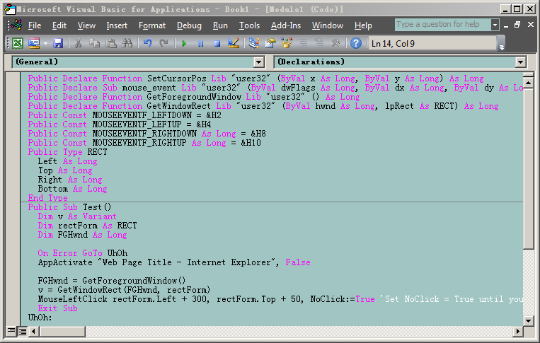This screenshot has width=540, height=343.
Task: Click the blue Help question mark icon
Action: [x=356, y=43]
